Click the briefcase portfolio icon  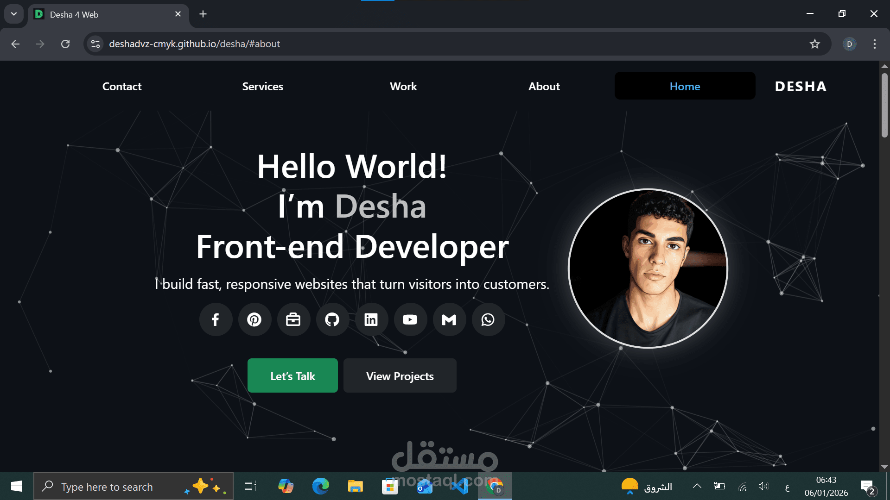click(293, 319)
